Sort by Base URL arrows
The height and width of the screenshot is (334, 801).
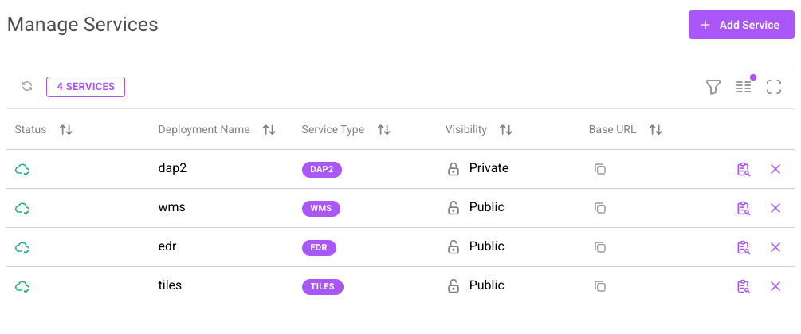(x=656, y=130)
